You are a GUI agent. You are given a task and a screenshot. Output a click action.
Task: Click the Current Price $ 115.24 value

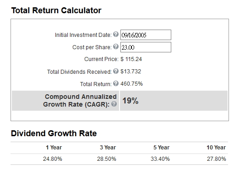131,59
